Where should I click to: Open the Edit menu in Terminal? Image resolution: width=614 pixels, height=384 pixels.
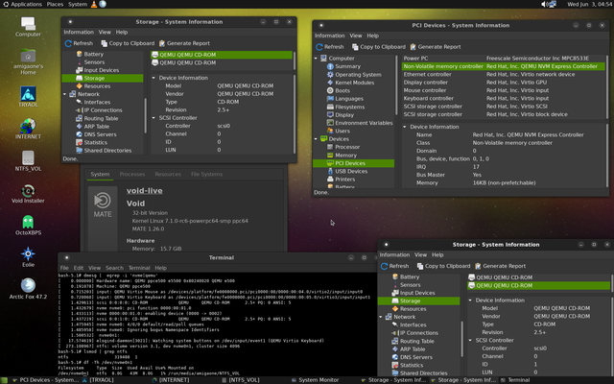[x=79, y=268]
